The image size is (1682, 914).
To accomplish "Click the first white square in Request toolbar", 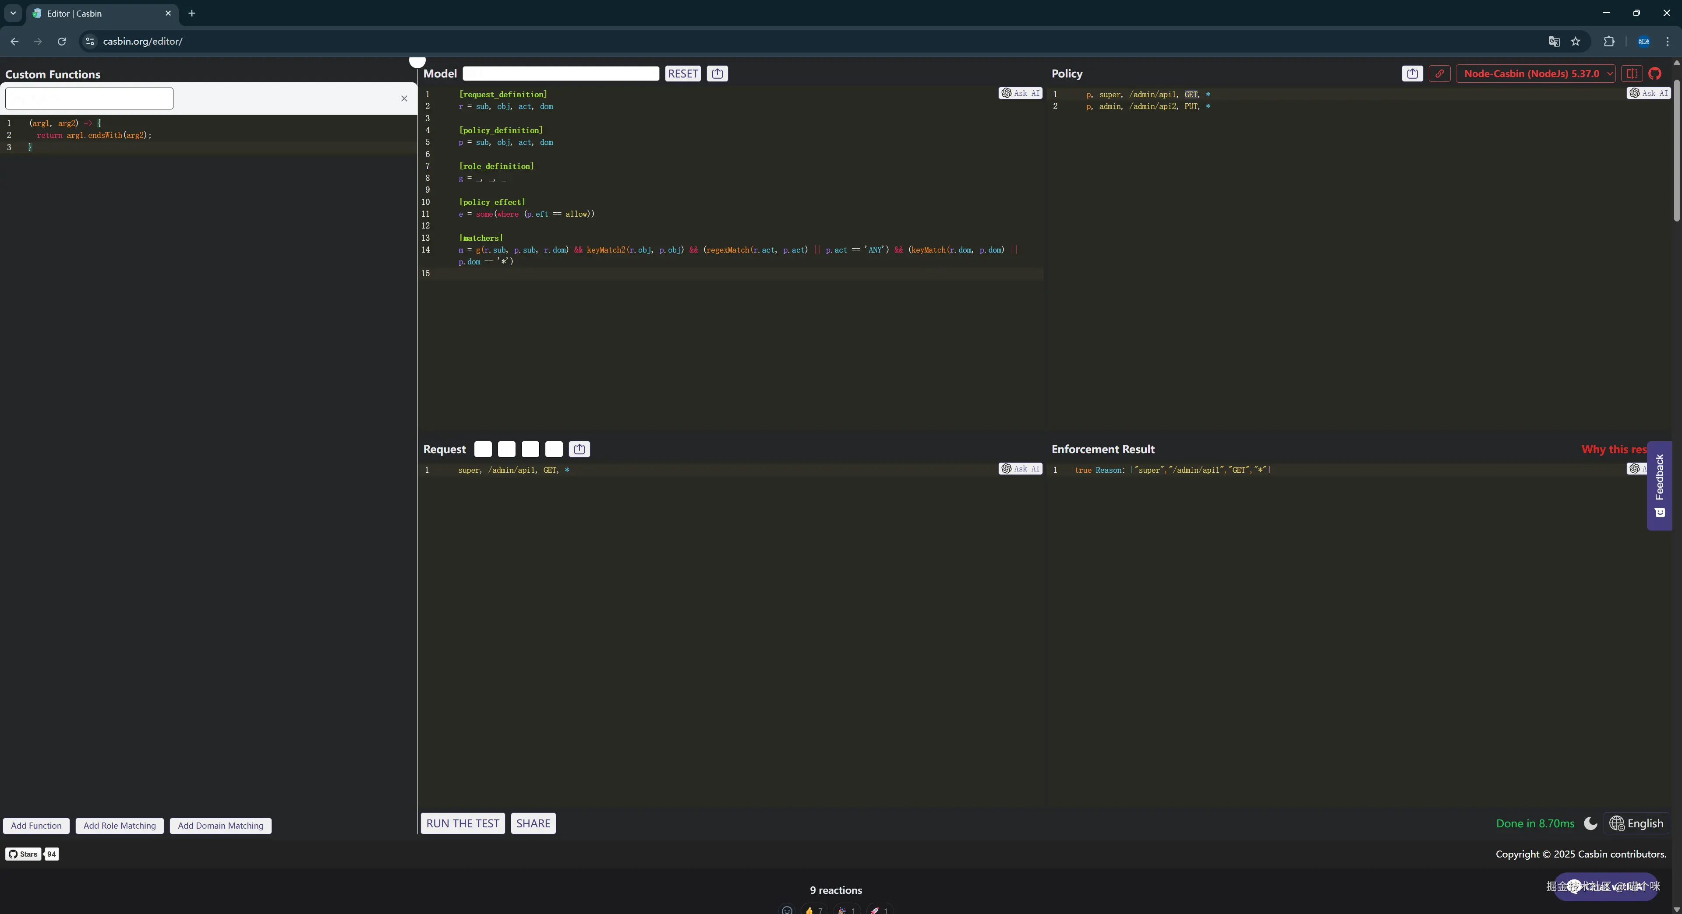I will pyautogui.click(x=483, y=449).
